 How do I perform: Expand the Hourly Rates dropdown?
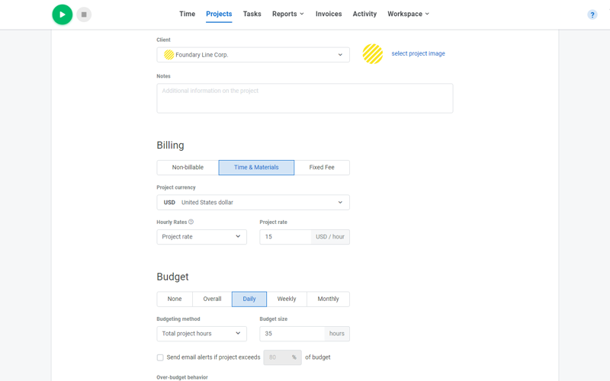pyautogui.click(x=201, y=237)
